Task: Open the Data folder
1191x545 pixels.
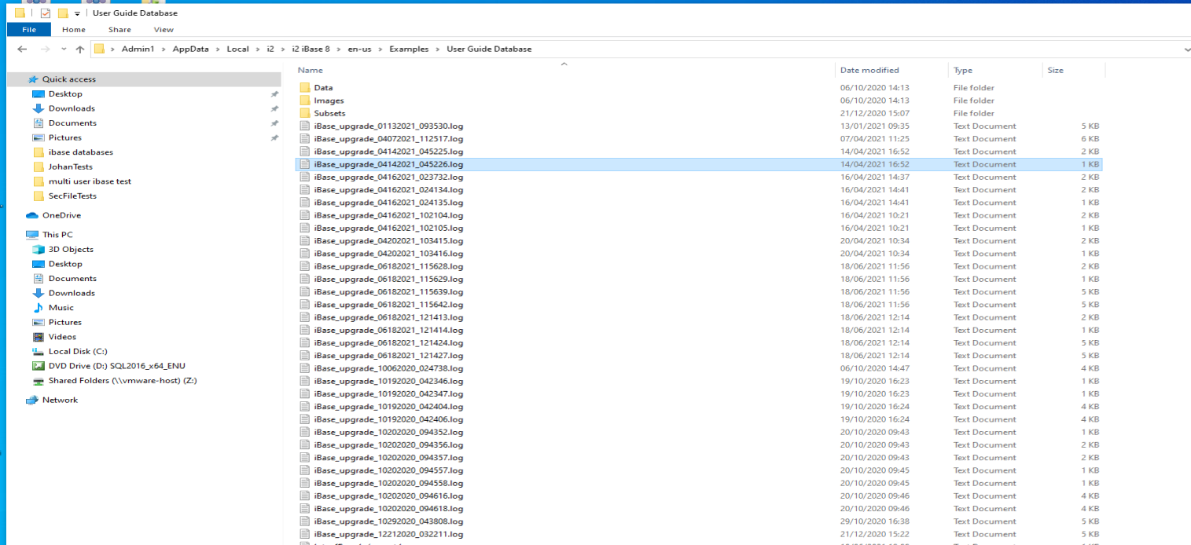Action: pyautogui.click(x=323, y=88)
